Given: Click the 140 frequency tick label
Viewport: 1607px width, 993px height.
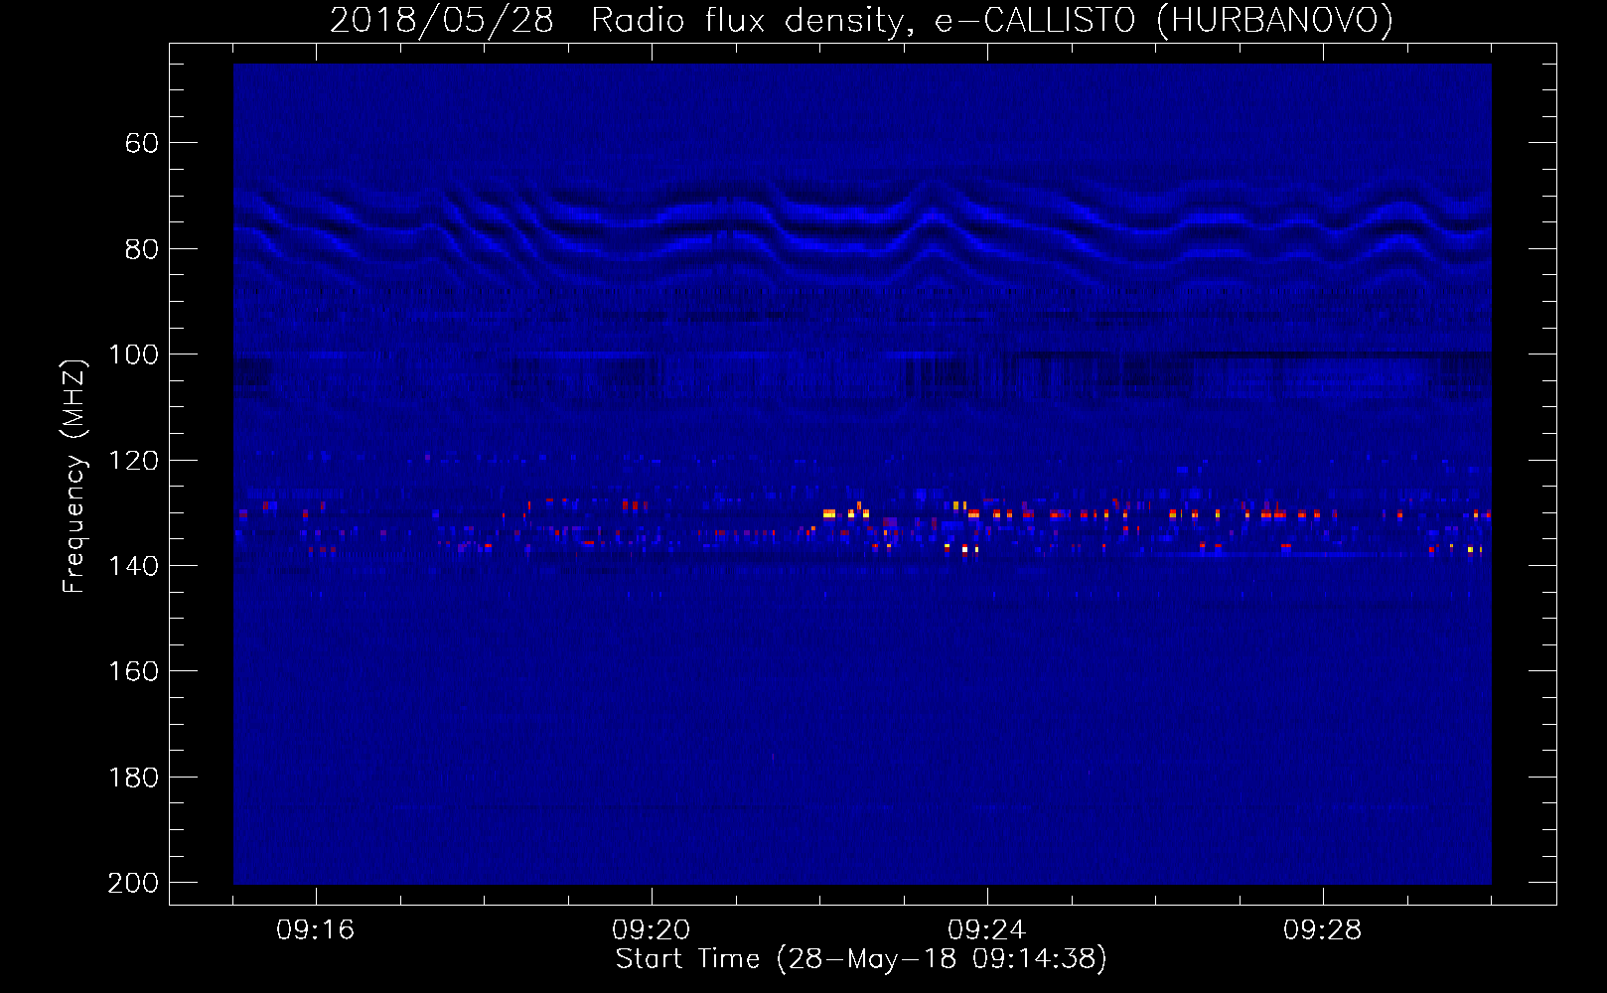Looking at the screenshot, I should (x=133, y=565).
